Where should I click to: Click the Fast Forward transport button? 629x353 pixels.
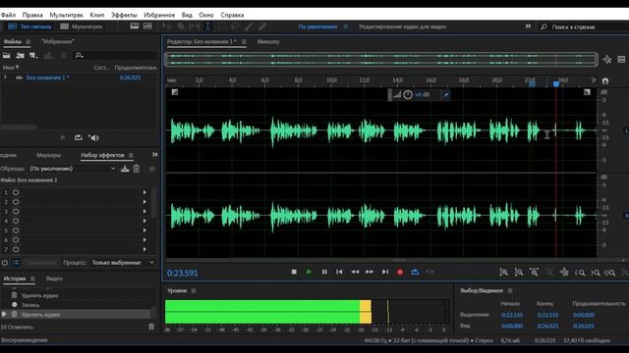pos(370,272)
